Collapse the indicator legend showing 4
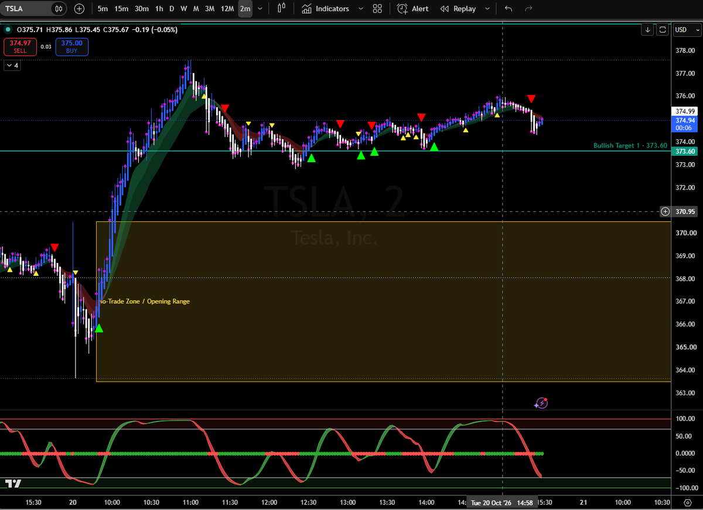The height and width of the screenshot is (510, 703). (12, 66)
